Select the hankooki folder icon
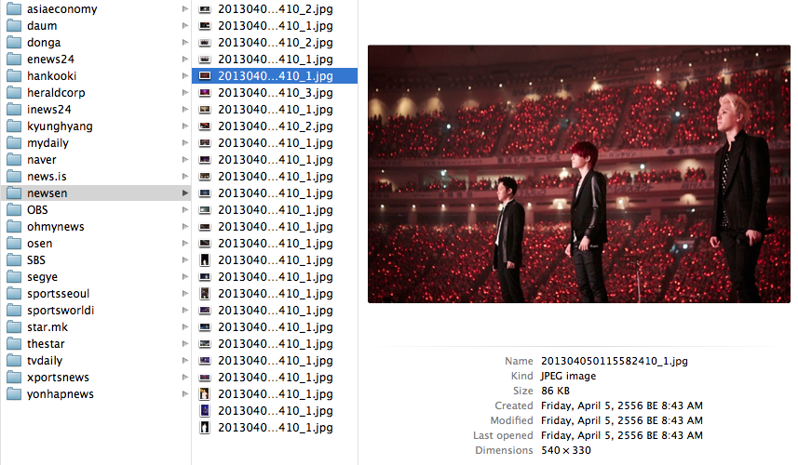Screen dimensions: 798x465 [x=14, y=75]
